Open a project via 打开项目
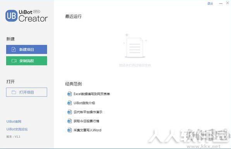Image resolution: width=231 pixels, height=149 pixels. pos(27,92)
